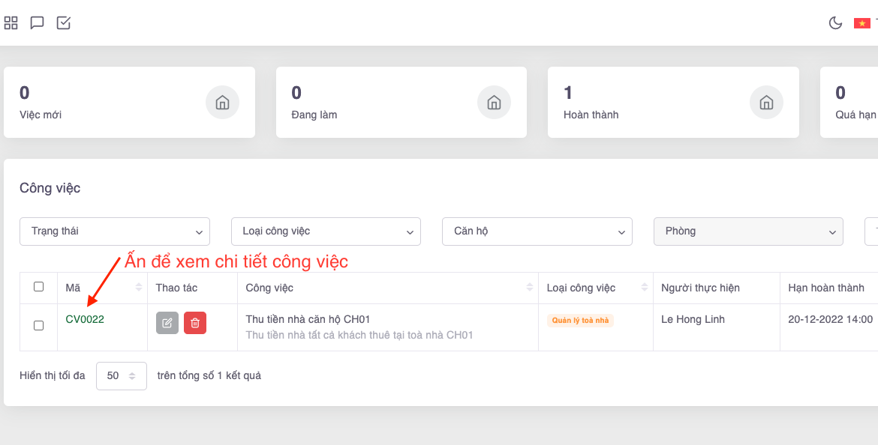878x445 pixels.
Task: Expand the Trạng thái dropdown
Action: 115,231
